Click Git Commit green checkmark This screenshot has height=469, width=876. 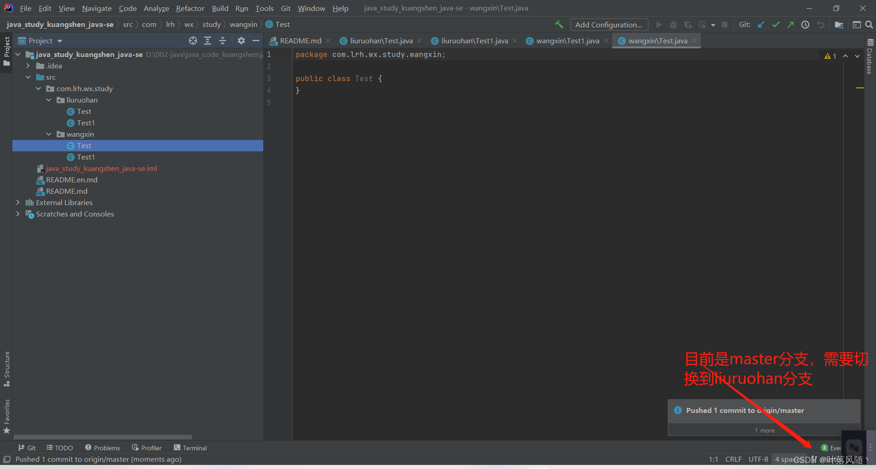point(776,25)
